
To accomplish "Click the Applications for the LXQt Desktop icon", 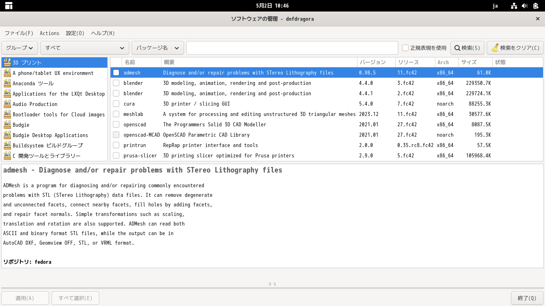I will 7,94.
